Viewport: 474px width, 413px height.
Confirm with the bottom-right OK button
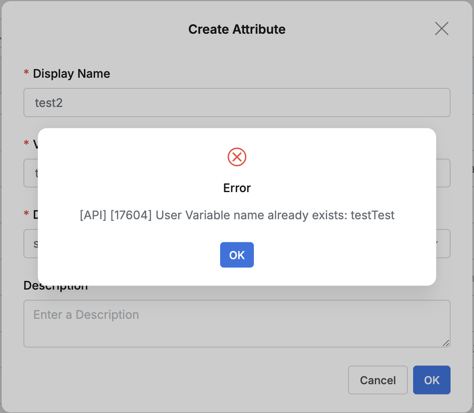[432, 380]
